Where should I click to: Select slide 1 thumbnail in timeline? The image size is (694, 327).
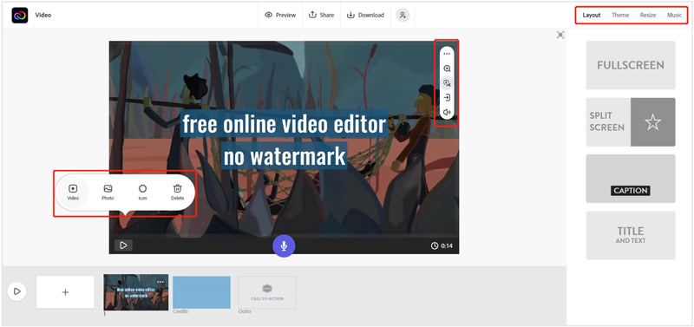pos(136,292)
